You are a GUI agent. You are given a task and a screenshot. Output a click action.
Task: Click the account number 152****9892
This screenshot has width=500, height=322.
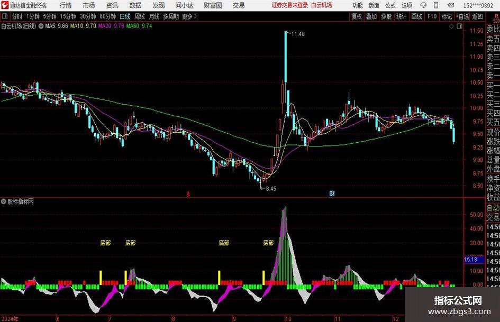[478, 5]
